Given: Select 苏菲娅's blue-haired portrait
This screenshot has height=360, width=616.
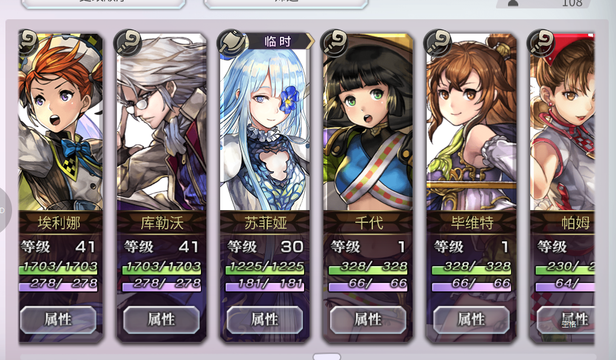Looking at the screenshot, I should 265,125.
